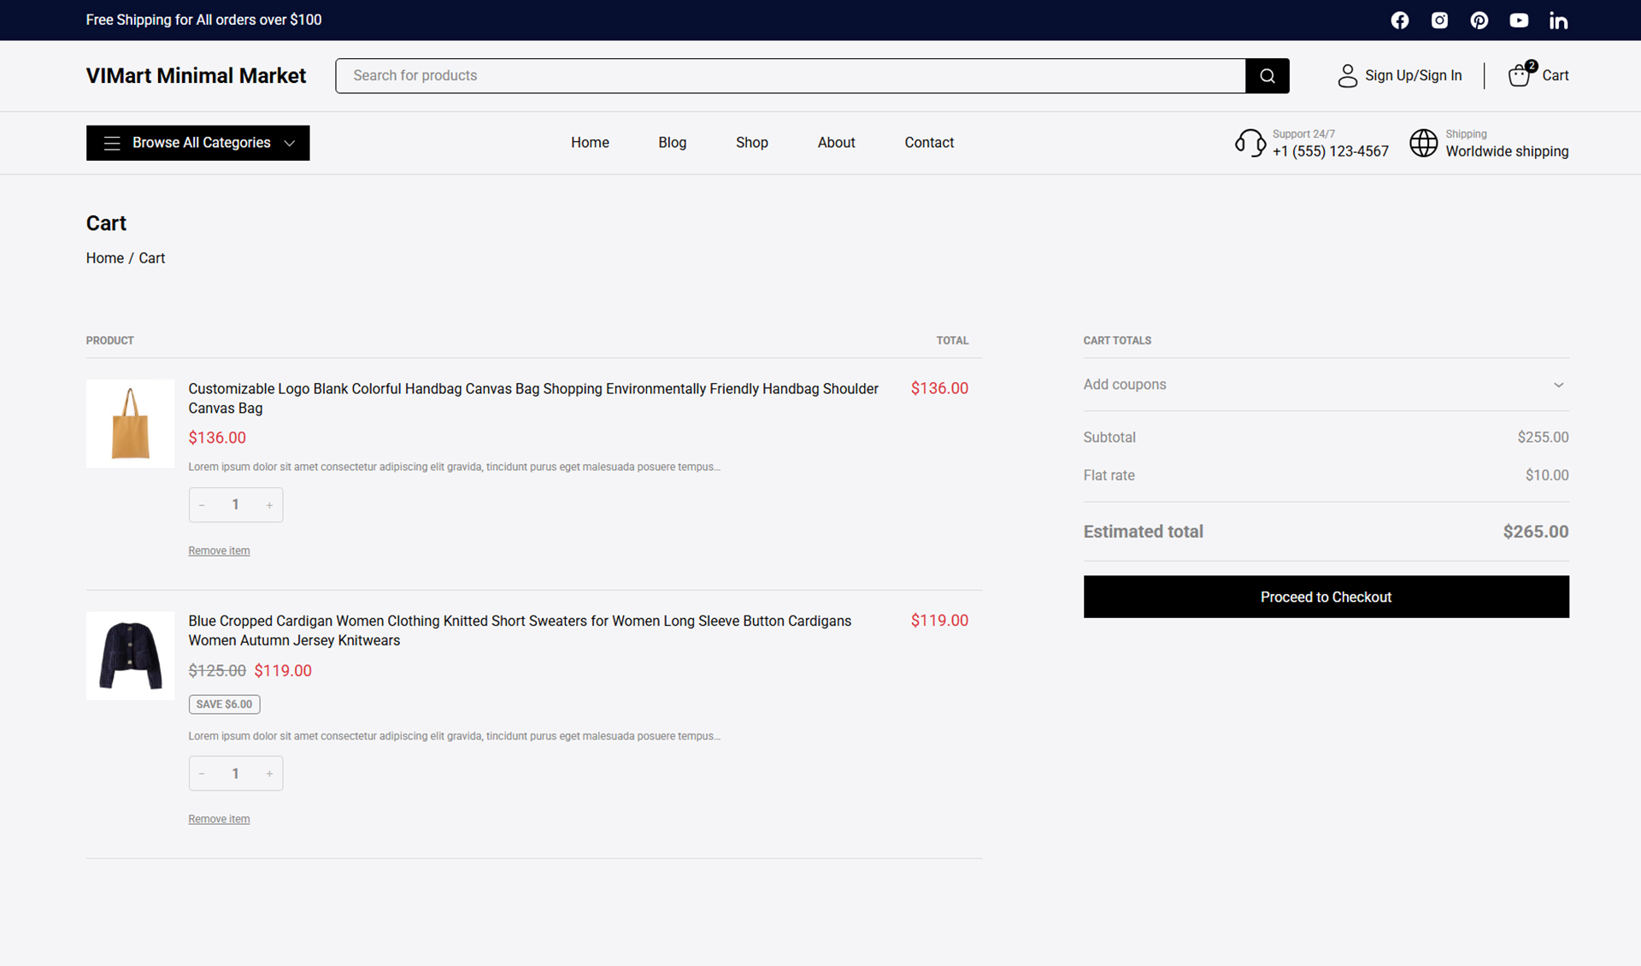Viewport: 1641px width, 966px height.
Task: Click the blue cardigan product thumbnail
Action: coord(130,656)
